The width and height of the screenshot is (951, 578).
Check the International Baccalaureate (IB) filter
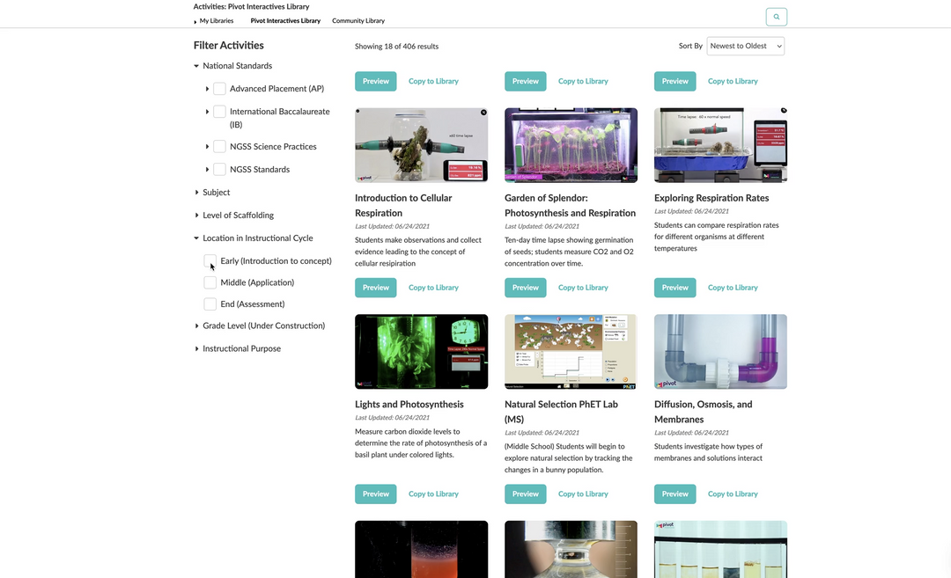pos(219,111)
